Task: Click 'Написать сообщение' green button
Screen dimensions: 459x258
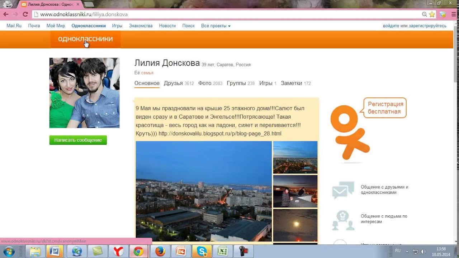Action: click(78, 140)
